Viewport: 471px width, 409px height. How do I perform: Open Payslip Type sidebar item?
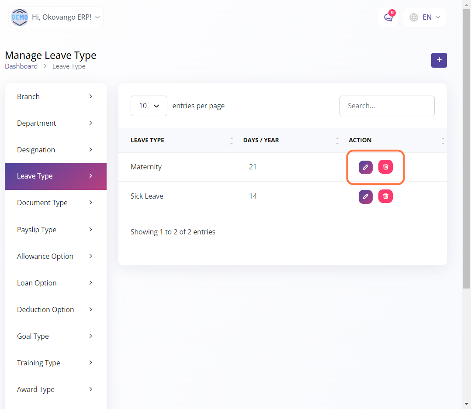55,230
